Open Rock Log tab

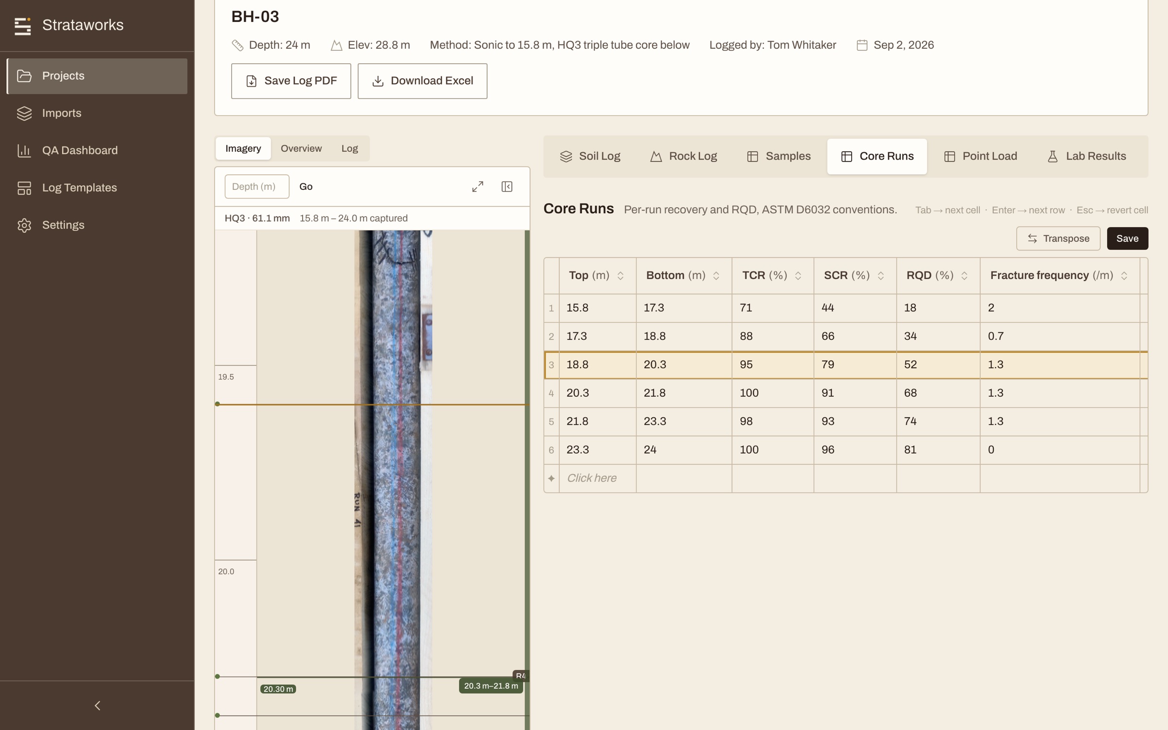tap(683, 156)
